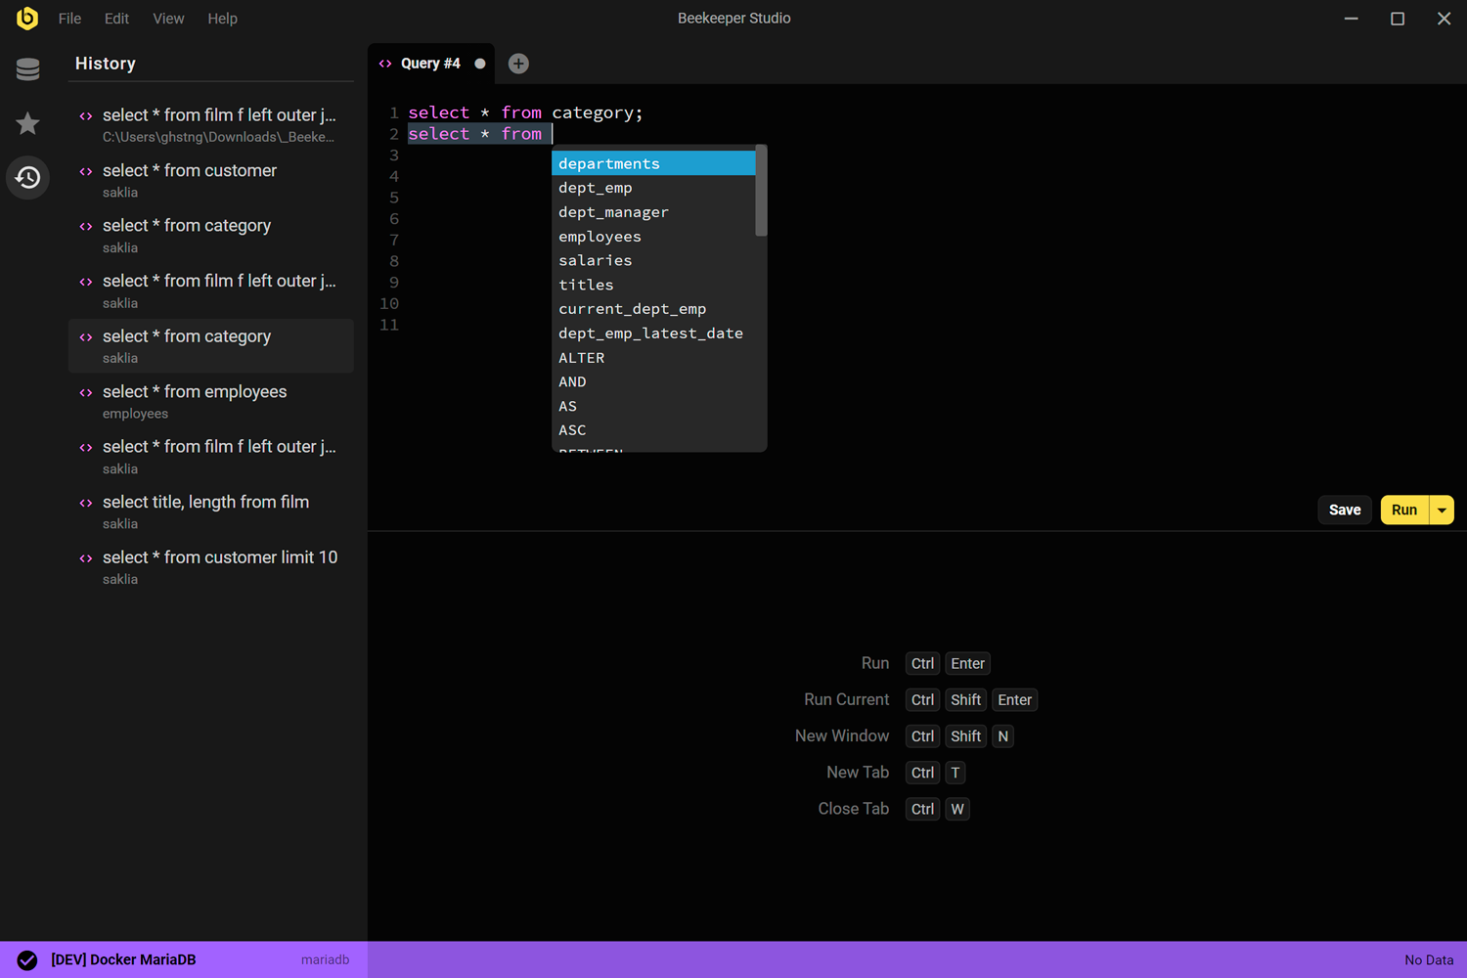Click the unsaved-changes dot on Query #4 tab

479,63
